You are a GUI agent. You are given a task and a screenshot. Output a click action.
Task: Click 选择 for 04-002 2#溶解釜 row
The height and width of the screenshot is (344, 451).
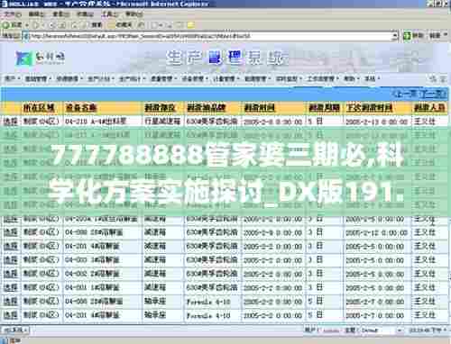pos(11,274)
